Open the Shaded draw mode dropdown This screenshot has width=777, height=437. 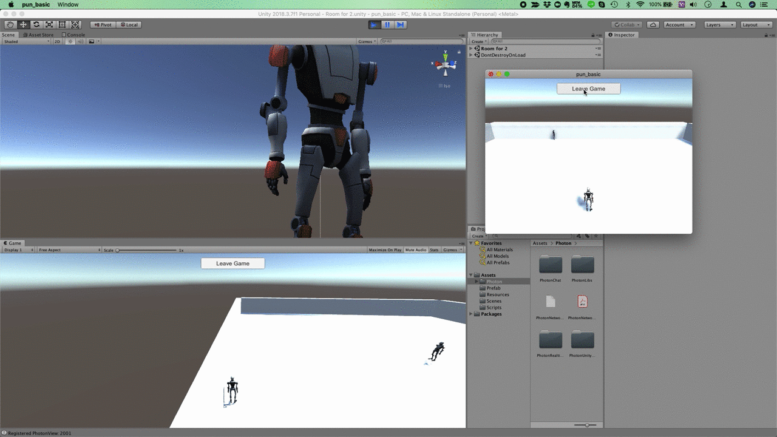click(x=26, y=41)
